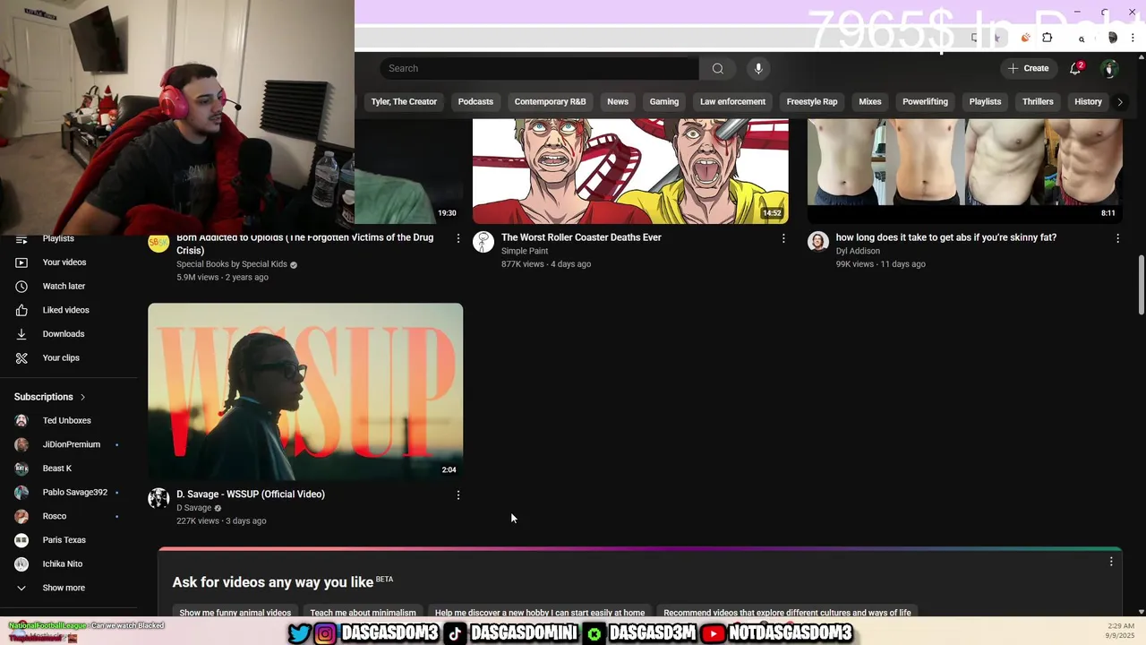Play Worst Roller Coaster Deaths thumbnail
Screen dimensions: 1146x645
tap(630, 171)
